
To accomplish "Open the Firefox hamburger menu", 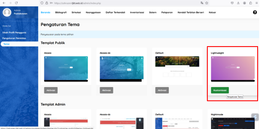I will pos(257,3).
